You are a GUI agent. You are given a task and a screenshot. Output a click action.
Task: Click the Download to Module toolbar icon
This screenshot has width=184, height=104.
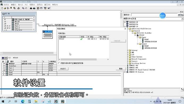(x=31, y=8)
